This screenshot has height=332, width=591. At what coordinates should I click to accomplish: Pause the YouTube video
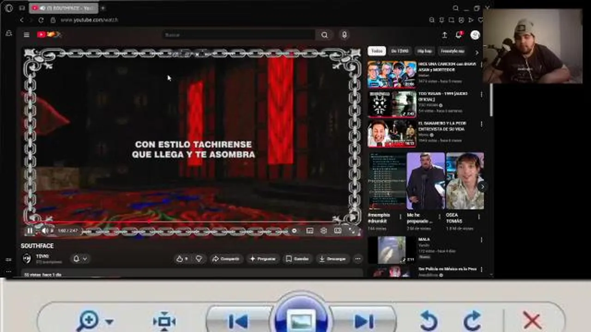[x=30, y=231]
